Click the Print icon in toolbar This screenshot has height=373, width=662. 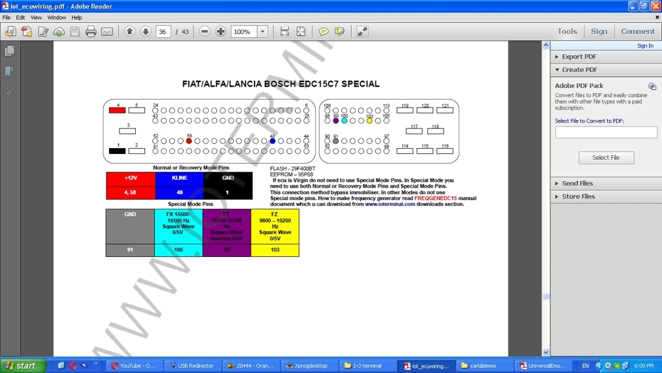click(91, 31)
